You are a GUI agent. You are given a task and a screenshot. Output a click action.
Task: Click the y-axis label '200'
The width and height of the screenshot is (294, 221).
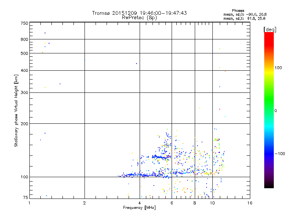click(24, 124)
